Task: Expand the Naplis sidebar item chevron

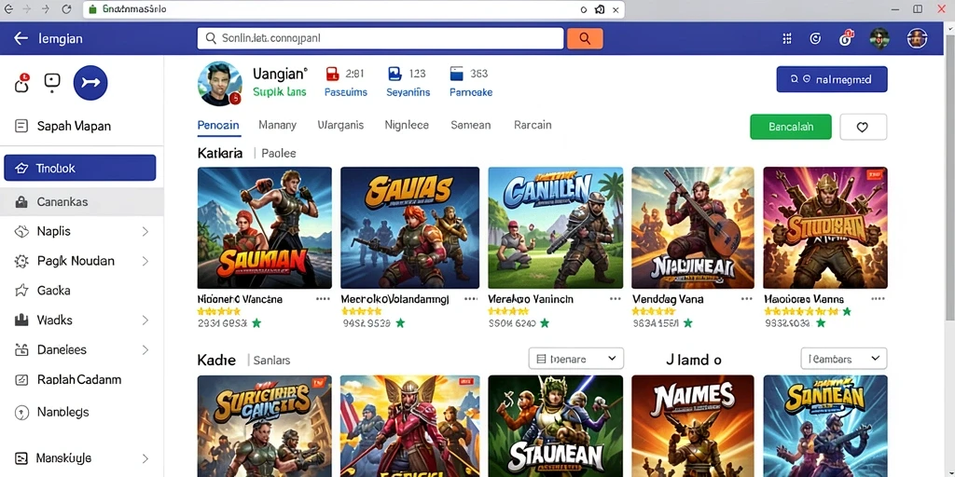Action: [145, 231]
